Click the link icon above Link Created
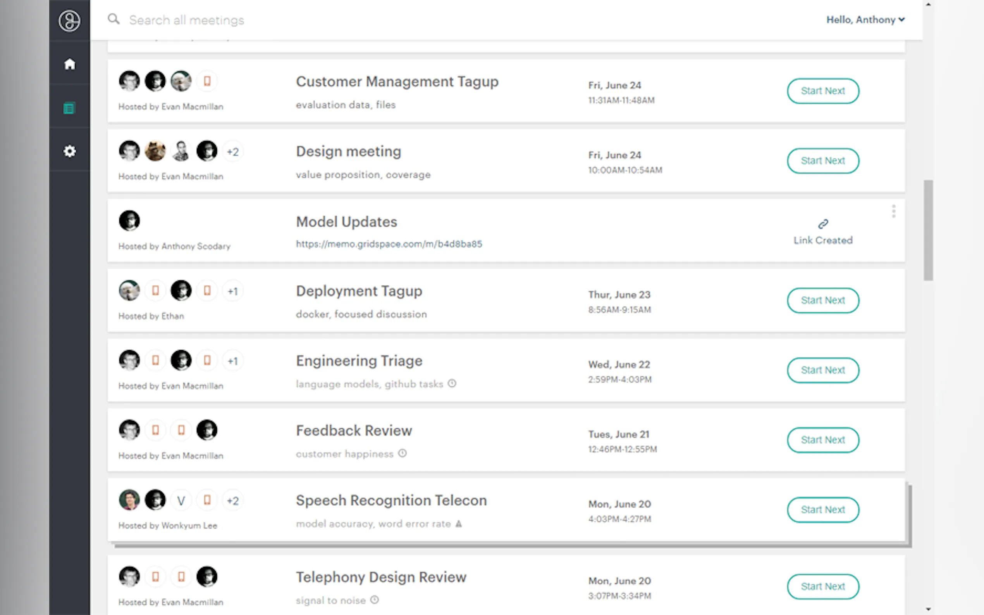 click(x=823, y=224)
